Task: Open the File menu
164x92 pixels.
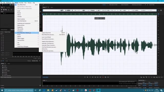Action: [x=1, y=3]
